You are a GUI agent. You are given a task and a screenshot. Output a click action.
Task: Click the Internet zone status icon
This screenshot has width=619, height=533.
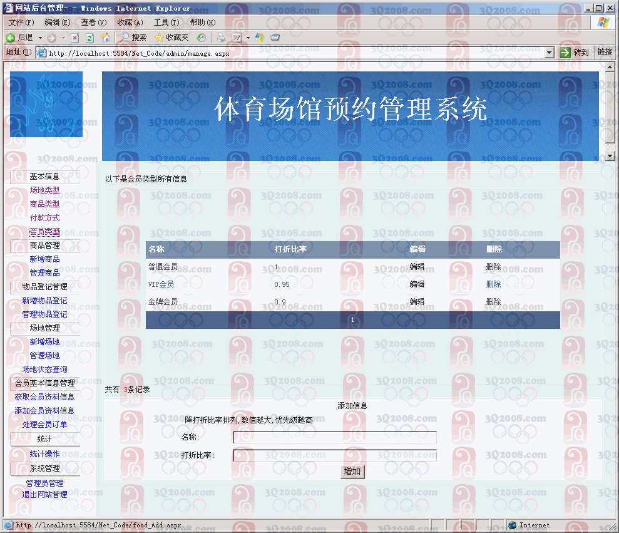pyautogui.click(x=513, y=525)
